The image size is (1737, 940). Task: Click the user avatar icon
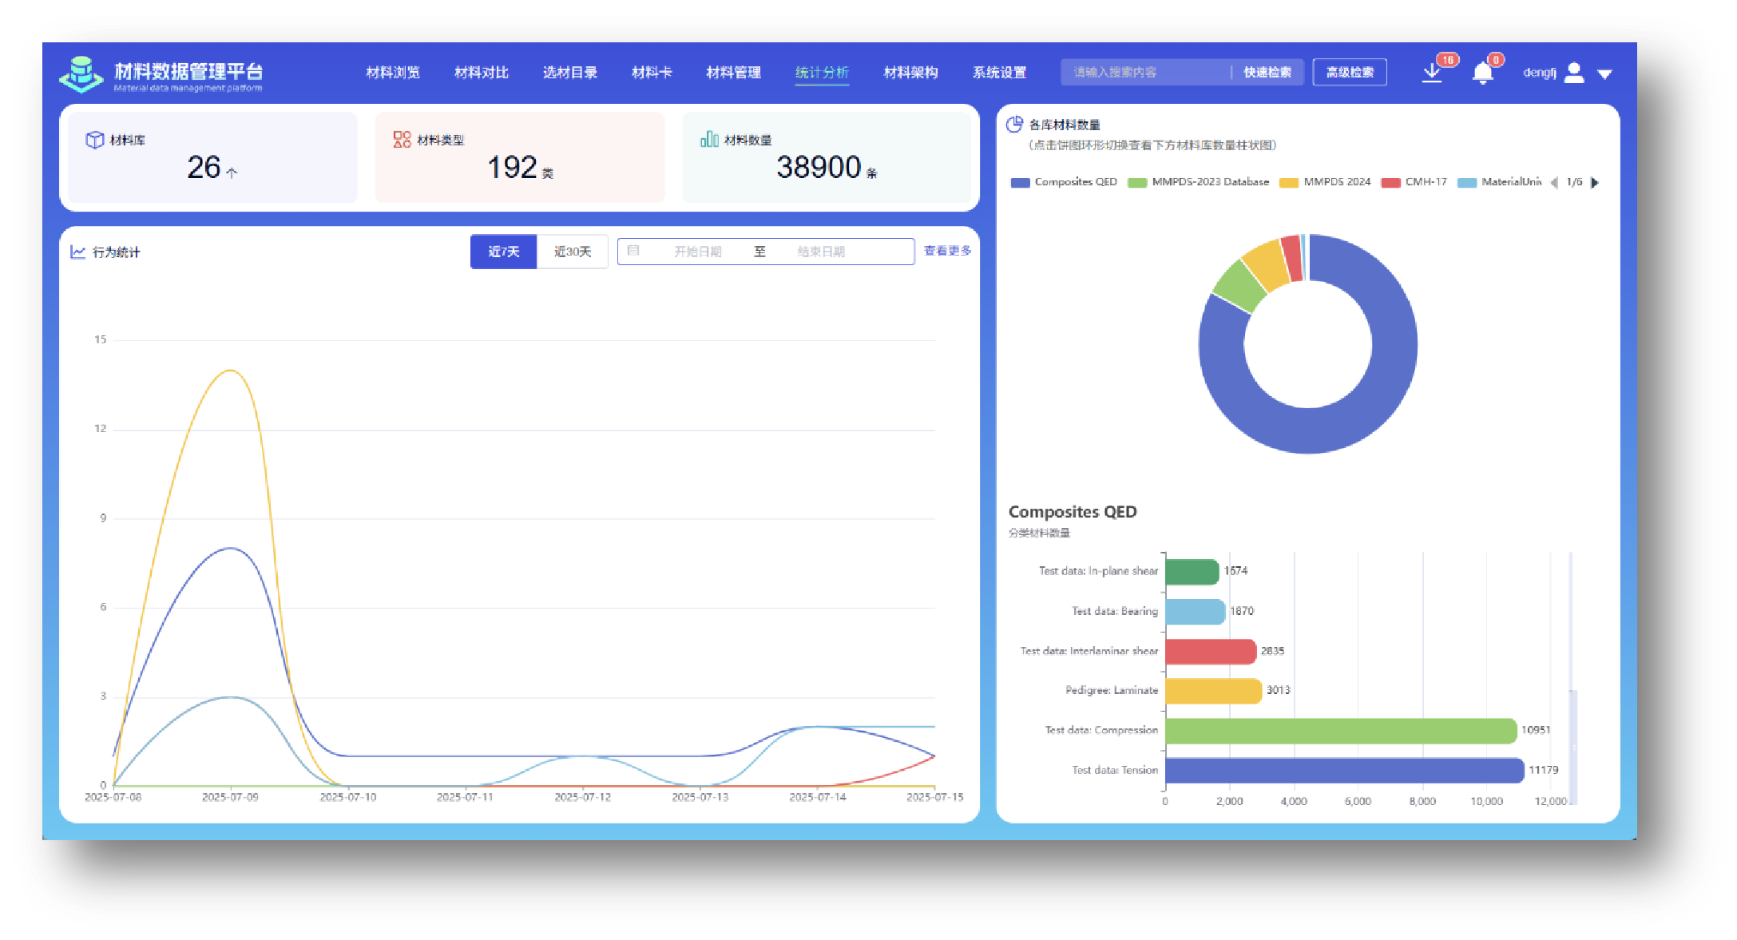click(1573, 73)
